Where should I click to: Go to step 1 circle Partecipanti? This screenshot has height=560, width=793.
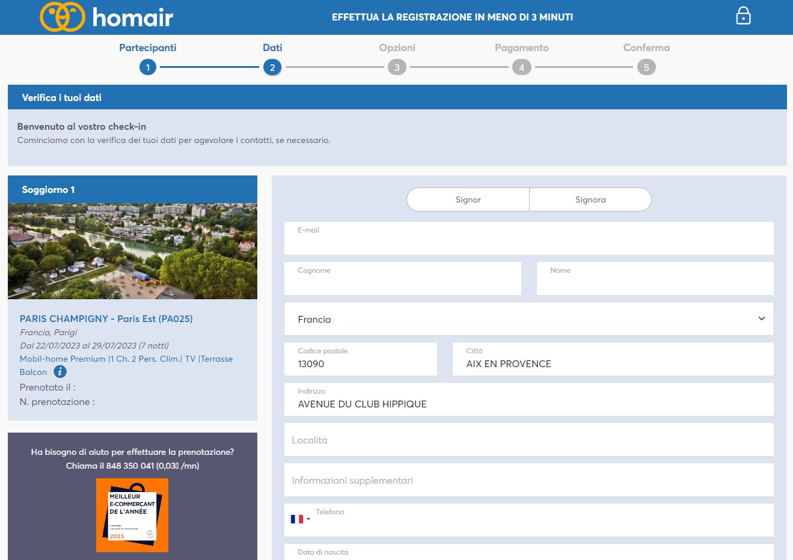pos(148,67)
